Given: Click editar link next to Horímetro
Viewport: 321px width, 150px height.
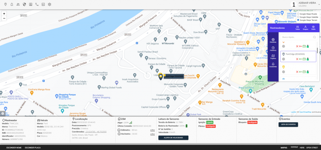Looking at the screenshot, I should click(x=153, y=134).
